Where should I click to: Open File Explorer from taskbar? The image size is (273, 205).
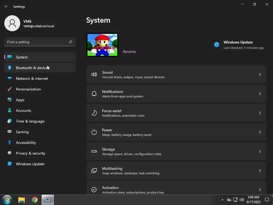pos(22,200)
